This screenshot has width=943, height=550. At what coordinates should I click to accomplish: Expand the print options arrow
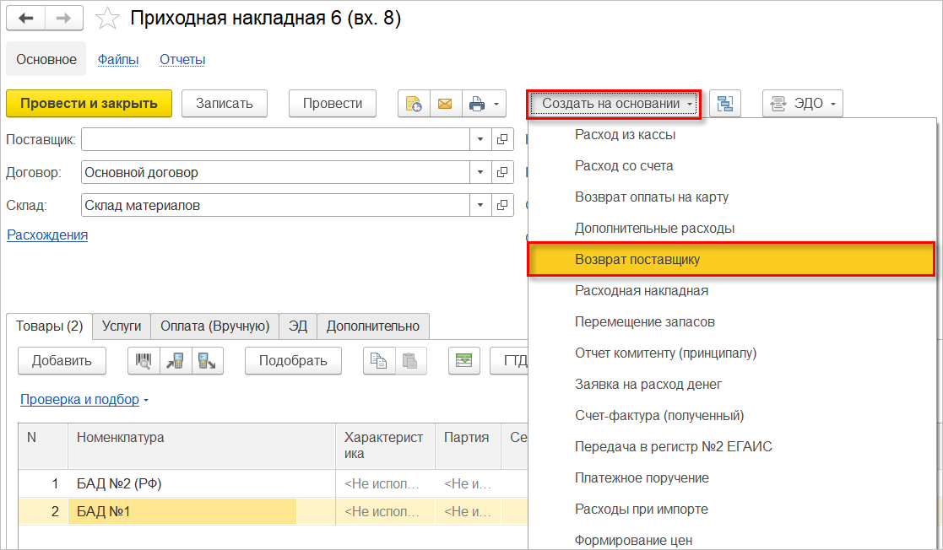[496, 104]
